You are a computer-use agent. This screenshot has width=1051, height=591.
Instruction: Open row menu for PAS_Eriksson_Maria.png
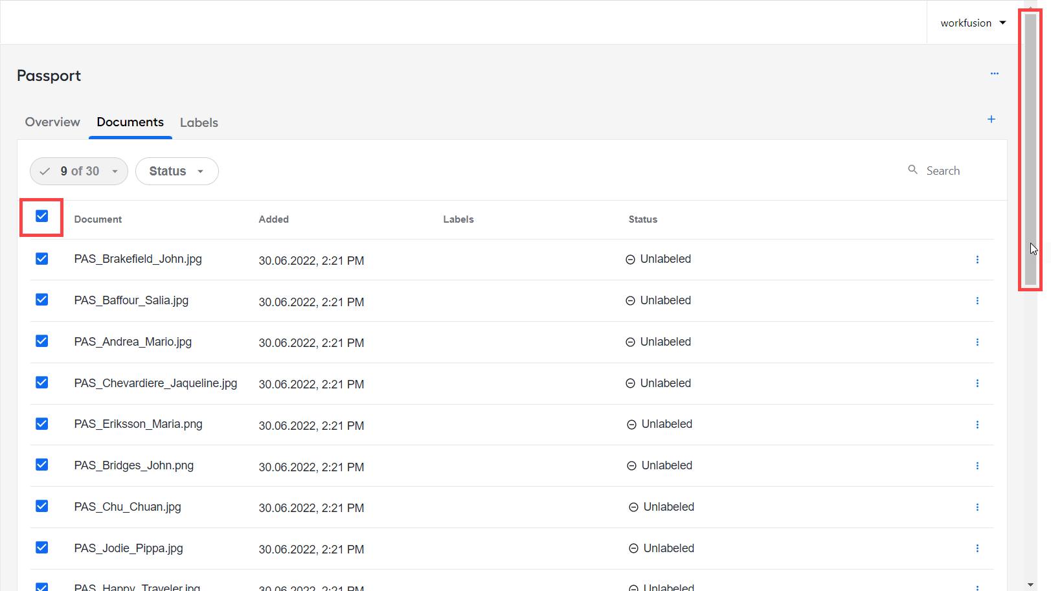pyautogui.click(x=977, y=425)
